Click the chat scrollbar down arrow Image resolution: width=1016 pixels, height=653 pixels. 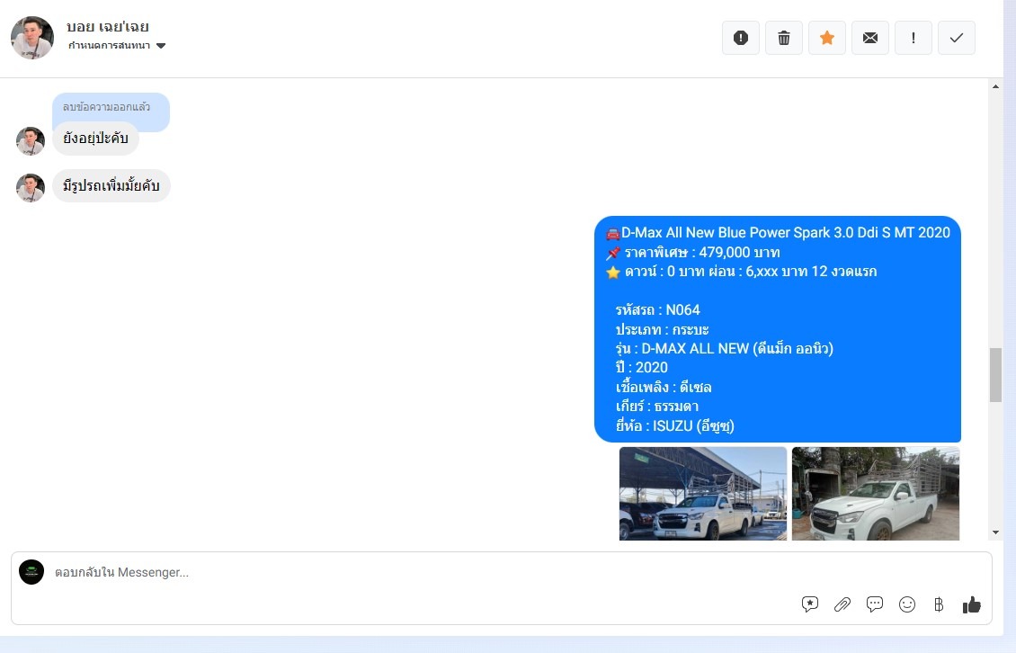(996, 532)
